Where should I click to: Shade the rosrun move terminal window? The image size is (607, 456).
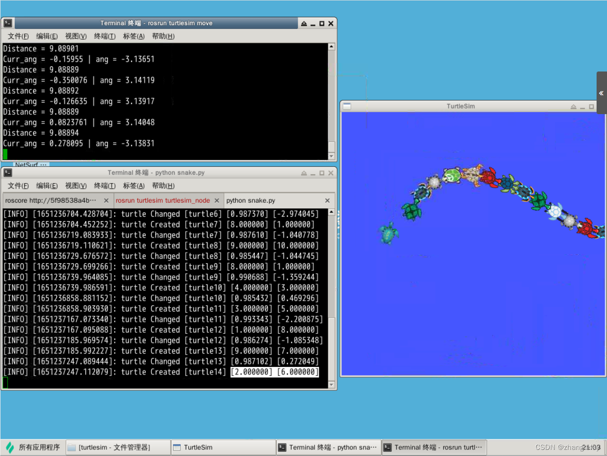pyautogui.click(x=304, y=23)
